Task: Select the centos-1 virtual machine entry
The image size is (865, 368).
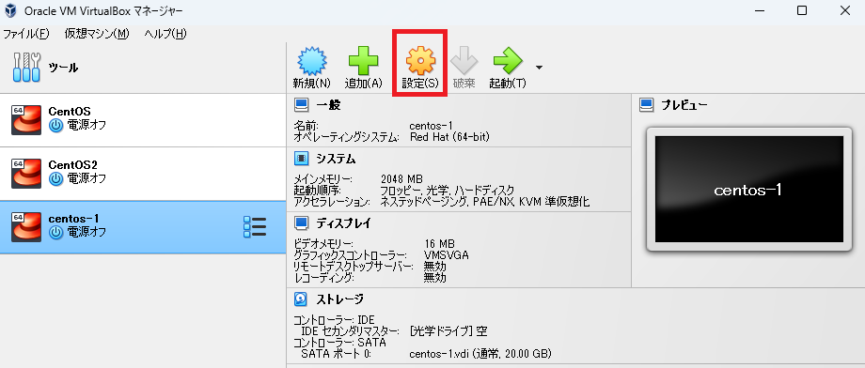Action: (x=143, y=227)
